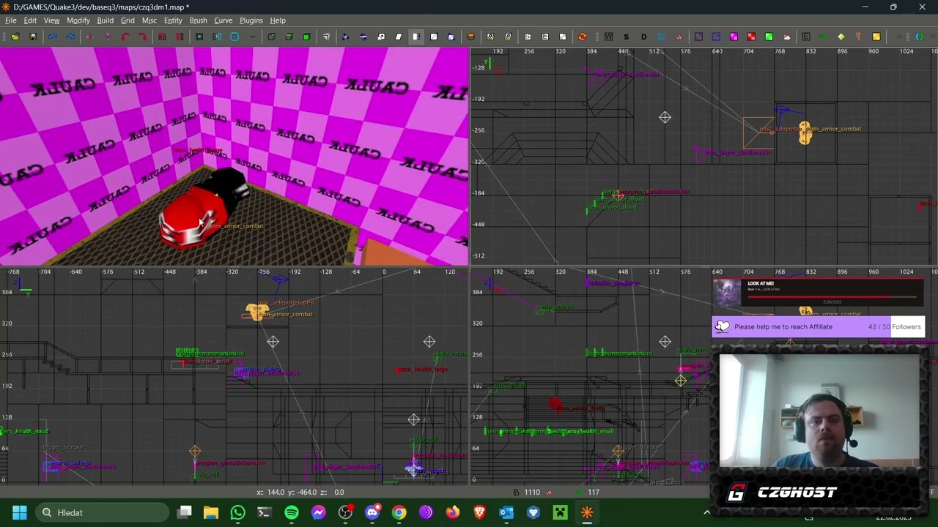This screenshot has width=938, height=527.
Task: Click the bright green cube CSG icon
Action: (306, 37)
